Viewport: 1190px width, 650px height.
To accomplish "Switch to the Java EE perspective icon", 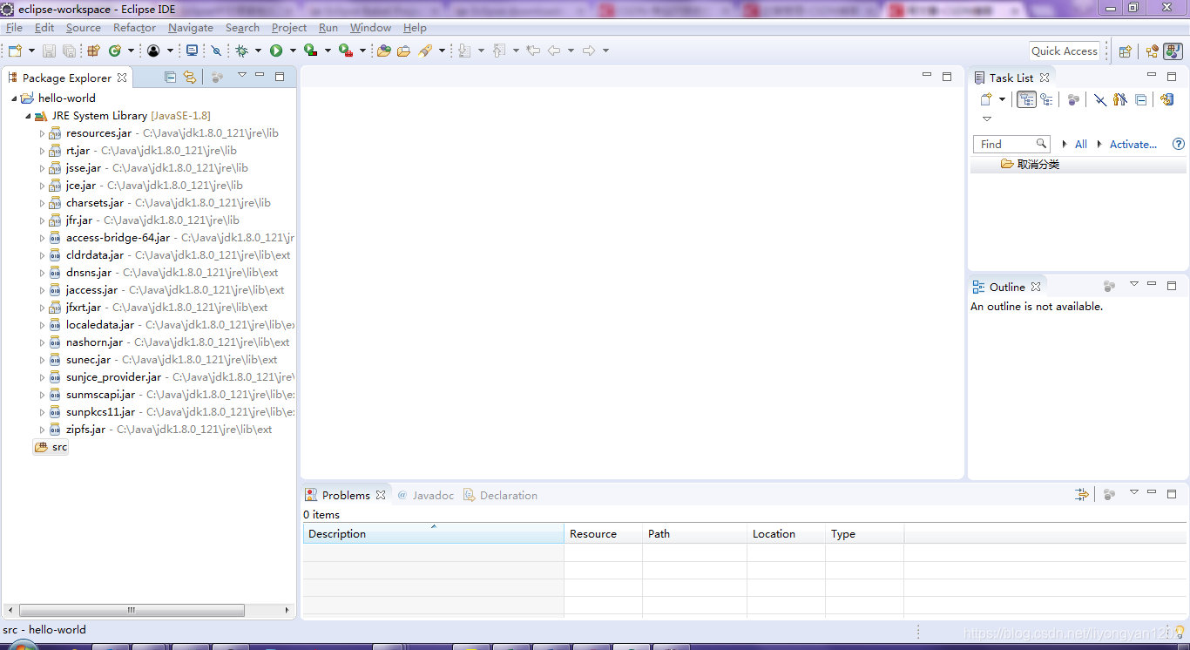I will tap(1153, 51).
